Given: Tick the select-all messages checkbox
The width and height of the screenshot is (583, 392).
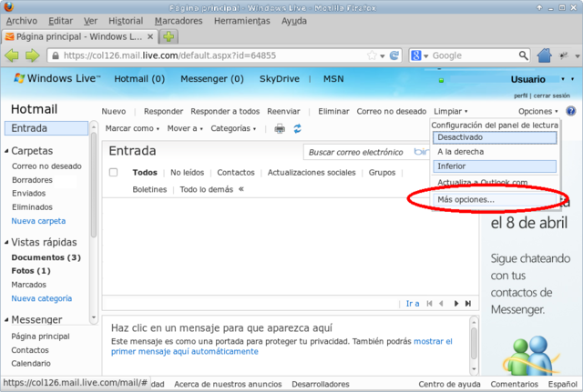Looking at the screenshot, I should click(x=113, y=172).
